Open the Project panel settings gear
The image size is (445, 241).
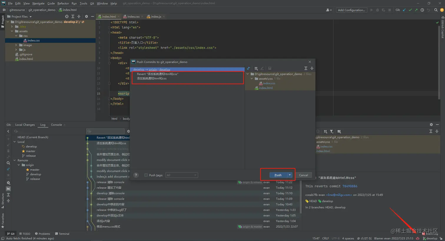(86, 16)
